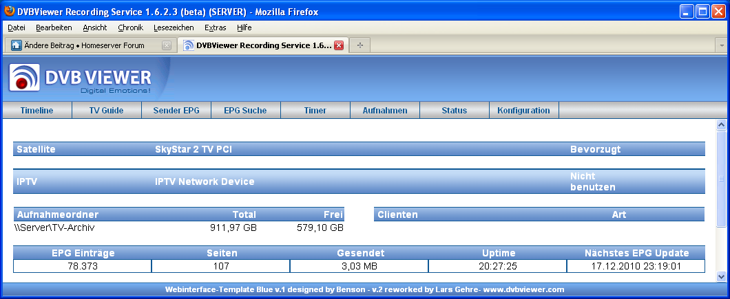Open the Extras menu
The width and height of the screenshot is (730, 299).
click(216, 27)
